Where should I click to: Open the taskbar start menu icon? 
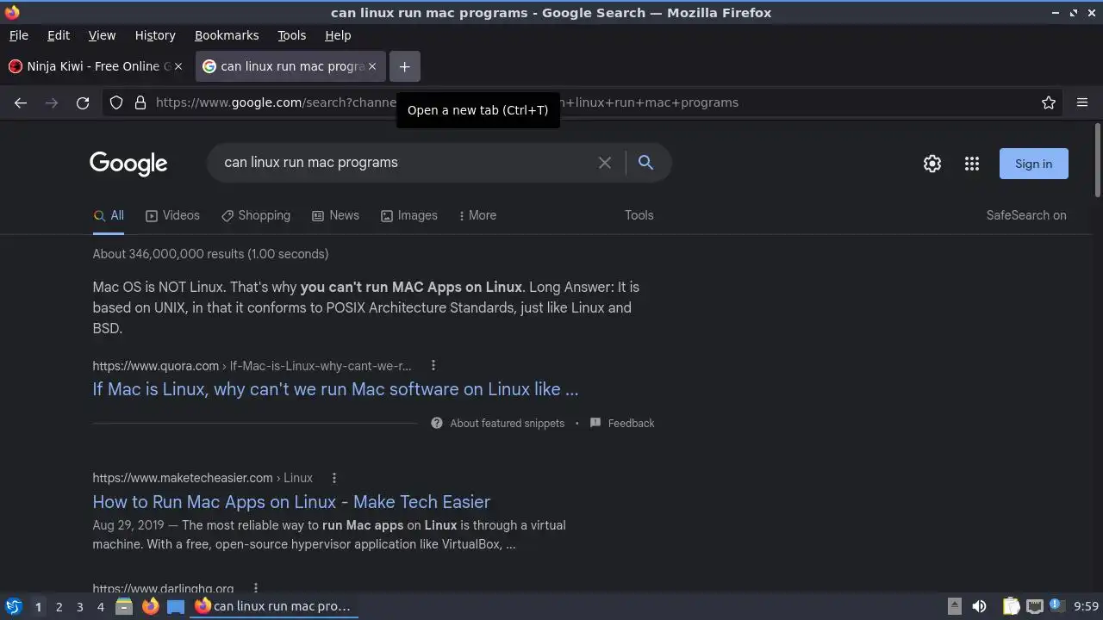[x=13, y=606]
